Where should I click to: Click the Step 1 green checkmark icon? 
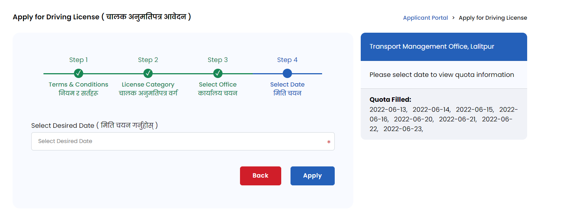click(x=78, y=74)
